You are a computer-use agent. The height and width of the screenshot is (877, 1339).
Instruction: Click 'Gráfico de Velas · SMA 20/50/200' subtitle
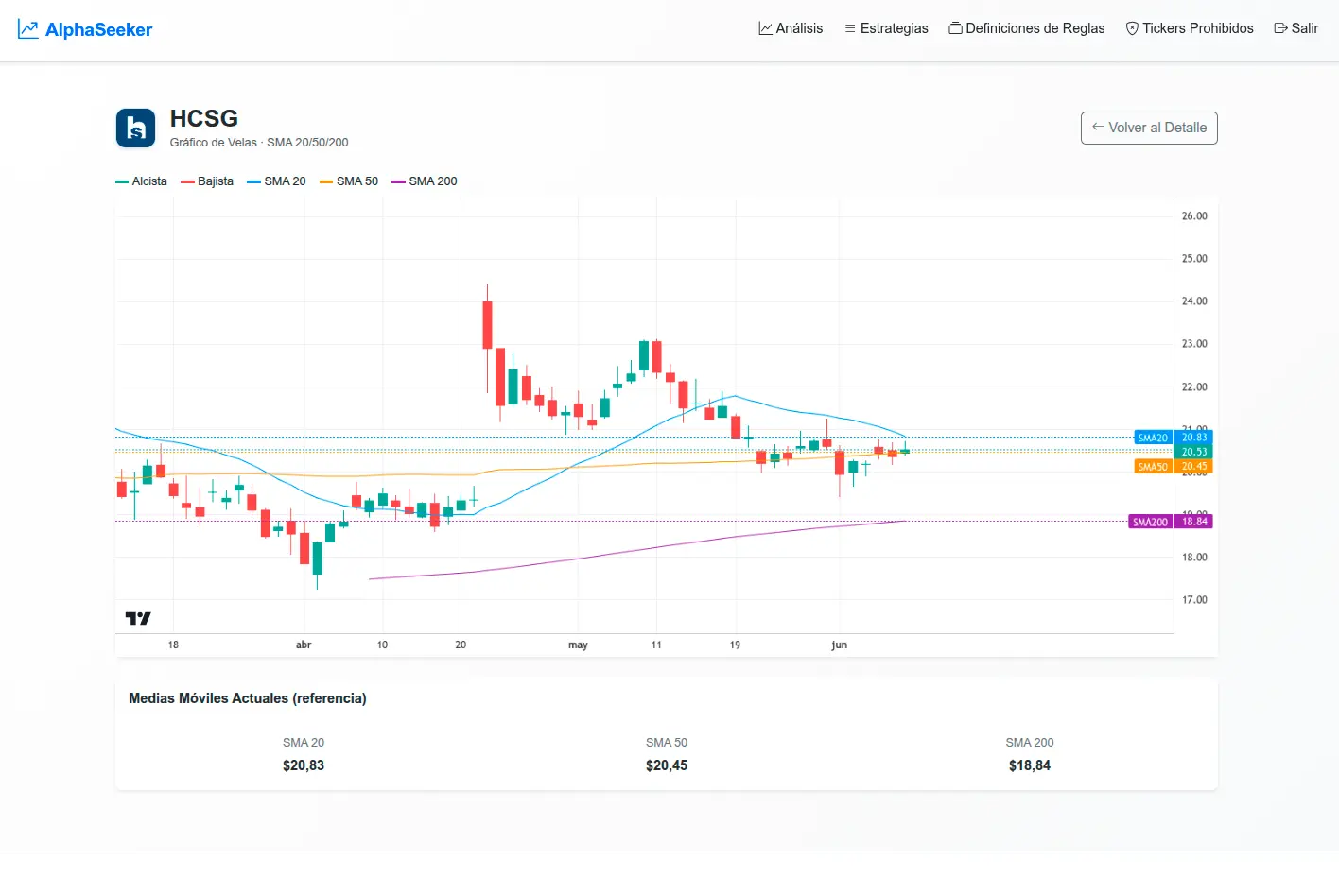pos(259,143)
